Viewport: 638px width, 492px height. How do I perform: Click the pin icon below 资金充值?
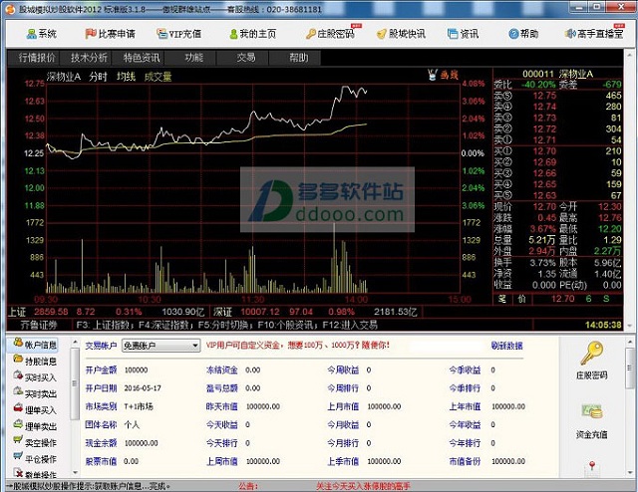point(592,468)
